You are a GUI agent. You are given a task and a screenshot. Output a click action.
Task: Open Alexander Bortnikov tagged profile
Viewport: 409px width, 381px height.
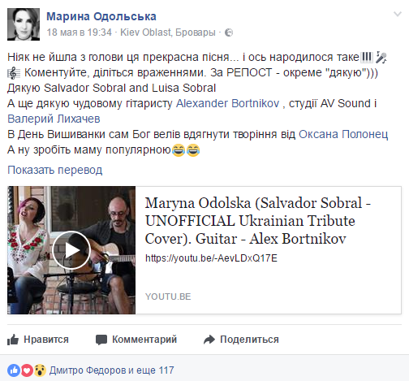coord(227,103)
